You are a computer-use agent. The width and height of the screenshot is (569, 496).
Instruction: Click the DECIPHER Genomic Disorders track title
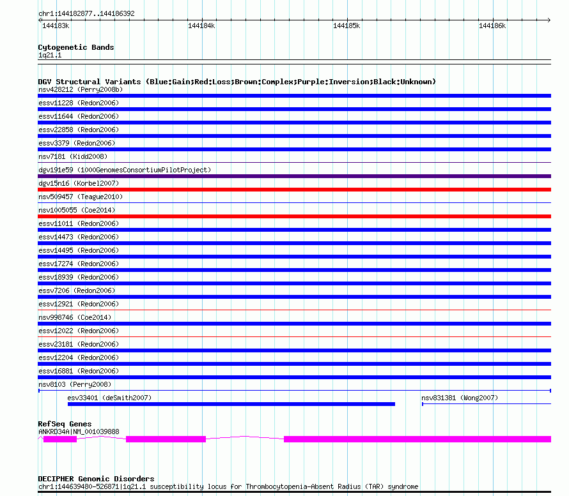[96, 479]
